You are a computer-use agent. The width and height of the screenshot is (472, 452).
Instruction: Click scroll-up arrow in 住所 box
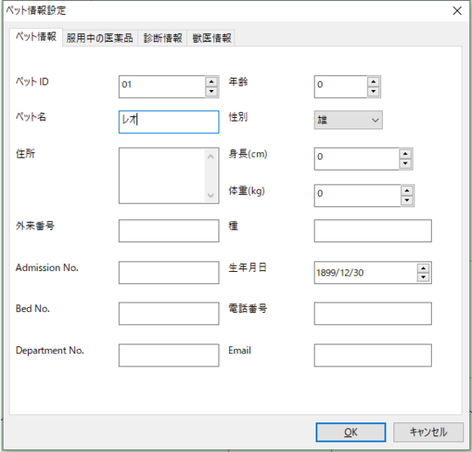click(211, 156)
